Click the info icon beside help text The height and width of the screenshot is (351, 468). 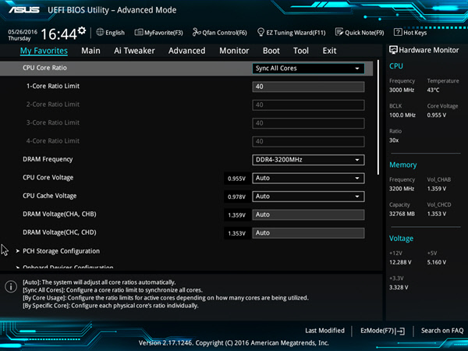pyautogui.click(x=11, y=286)
